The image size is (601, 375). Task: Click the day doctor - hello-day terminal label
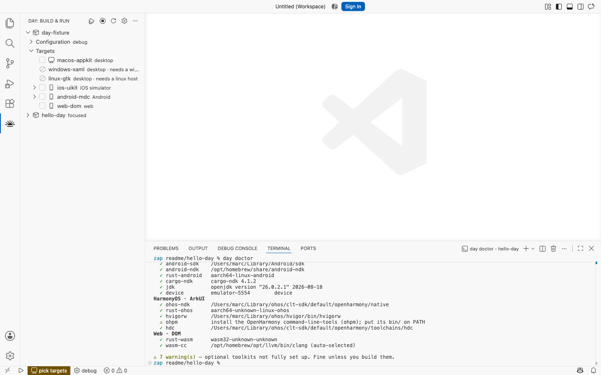pos(490,249)
